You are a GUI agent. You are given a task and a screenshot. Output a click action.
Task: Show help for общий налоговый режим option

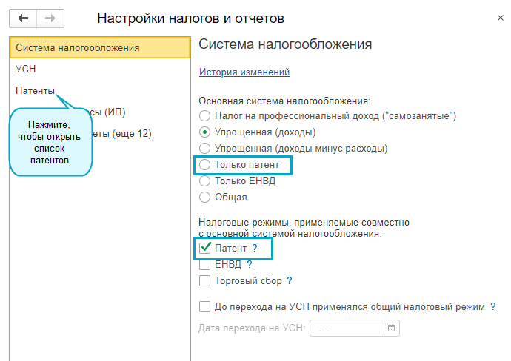[x=493, y=306]
